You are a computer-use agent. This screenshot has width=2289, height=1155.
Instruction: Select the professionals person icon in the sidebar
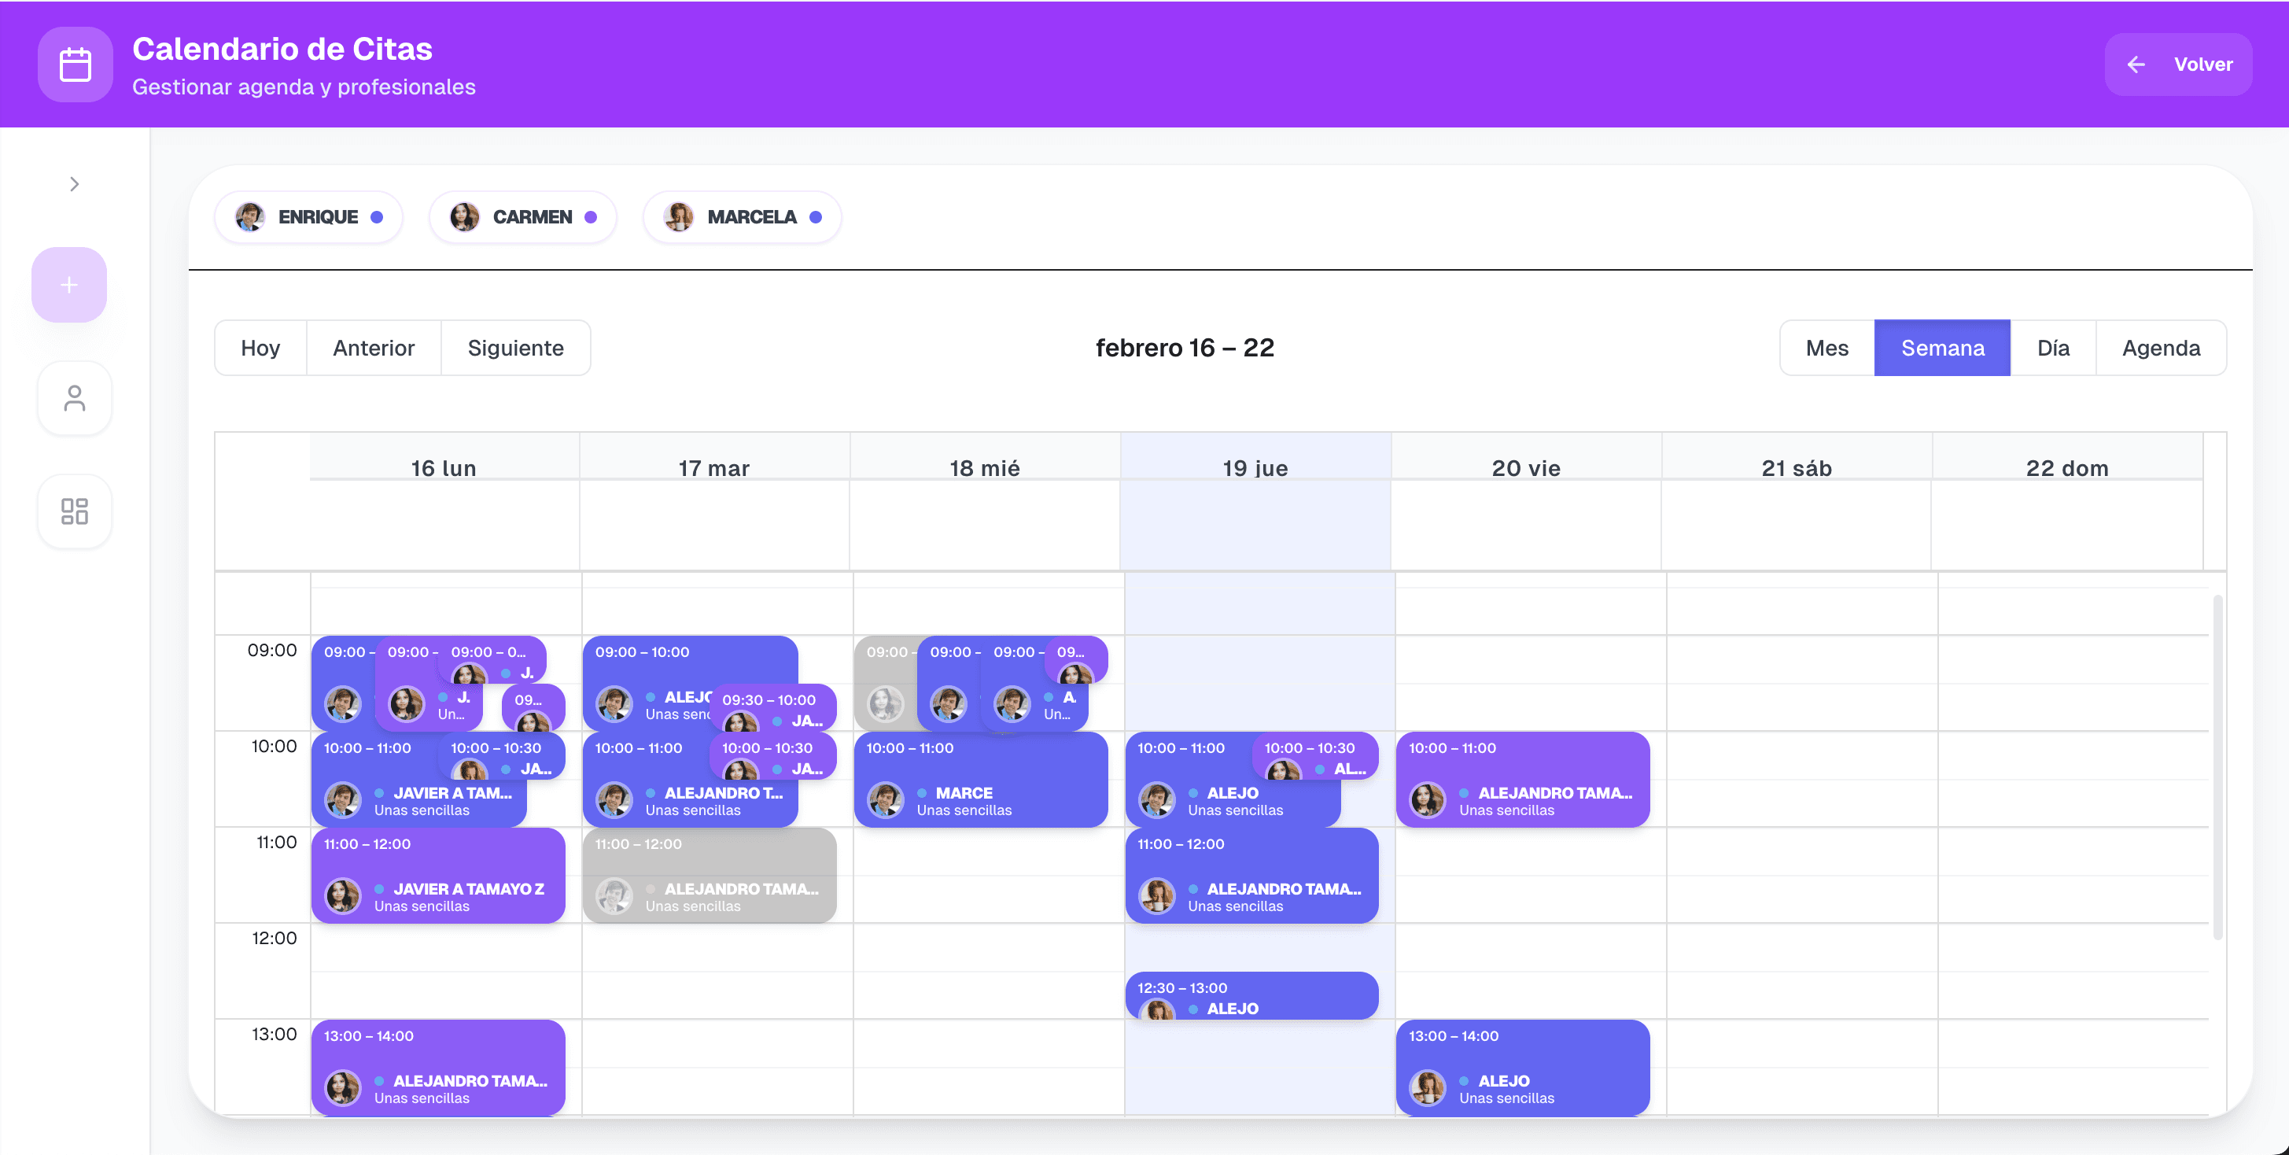(x=74, y=398)
